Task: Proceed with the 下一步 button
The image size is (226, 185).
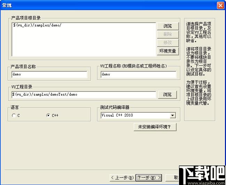Action: (149, 177)
